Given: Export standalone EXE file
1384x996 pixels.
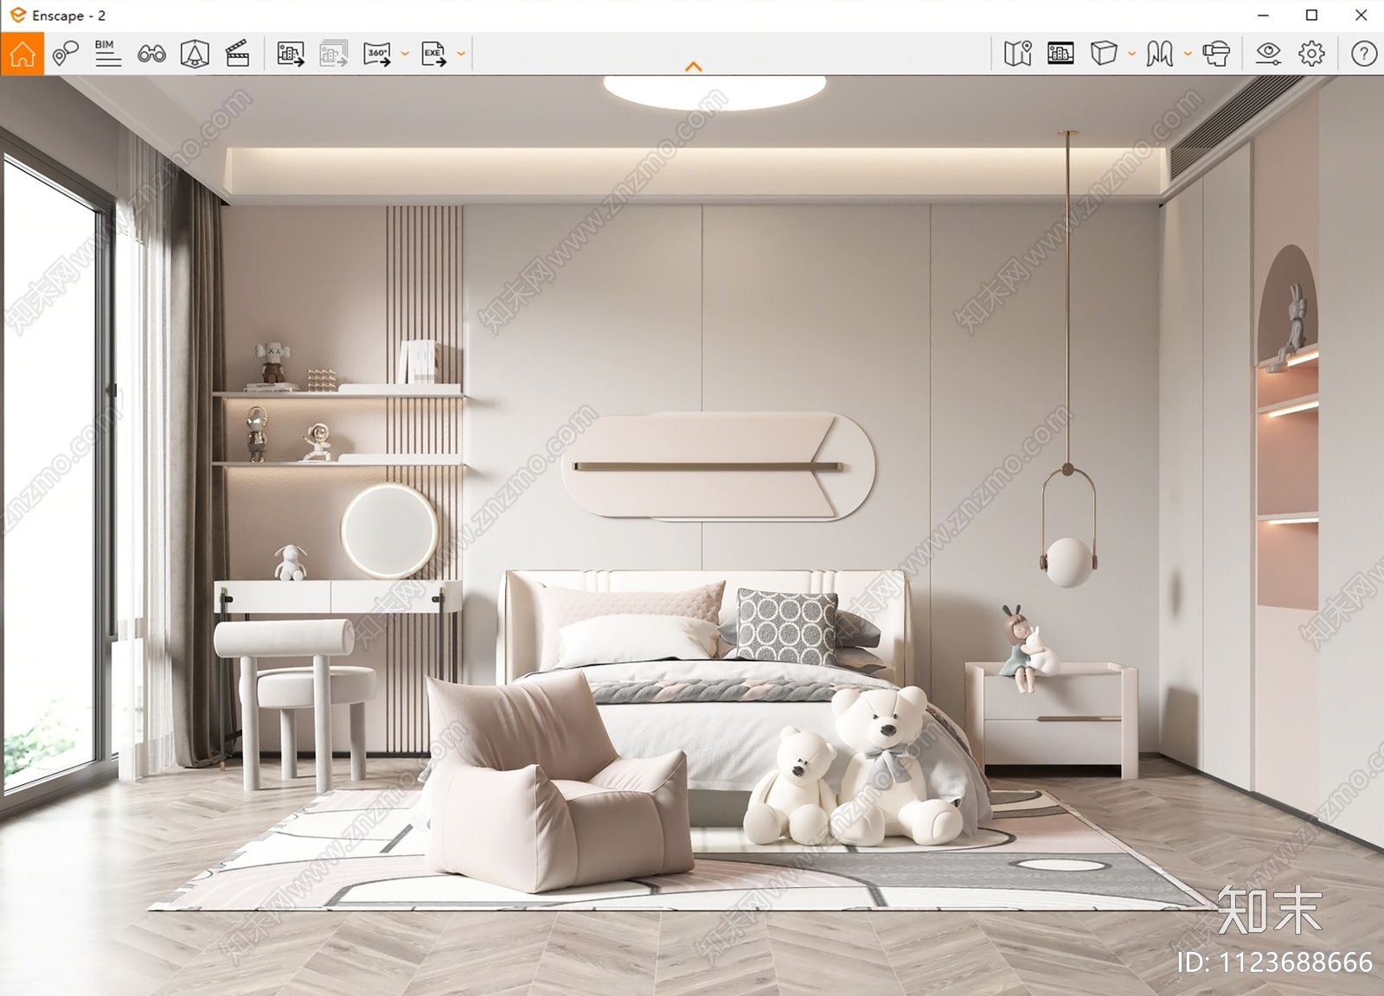Looking at the screenshot, I should coord(434,54).
